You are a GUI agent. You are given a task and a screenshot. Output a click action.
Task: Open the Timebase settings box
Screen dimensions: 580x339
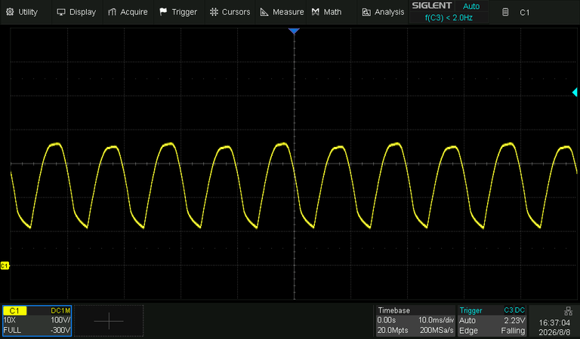415,321
